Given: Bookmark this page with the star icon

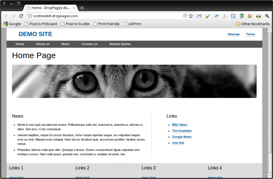Looking at the screenshot, I should [x=191, y=16].
